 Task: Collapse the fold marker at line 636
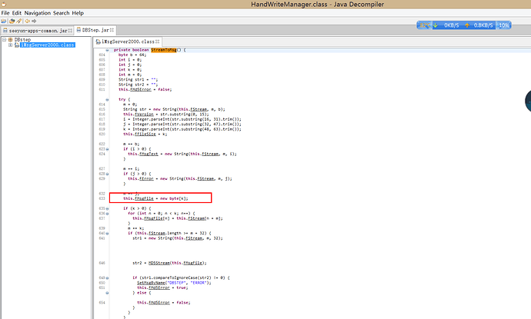pyautogui.click(x=107, y=214)
